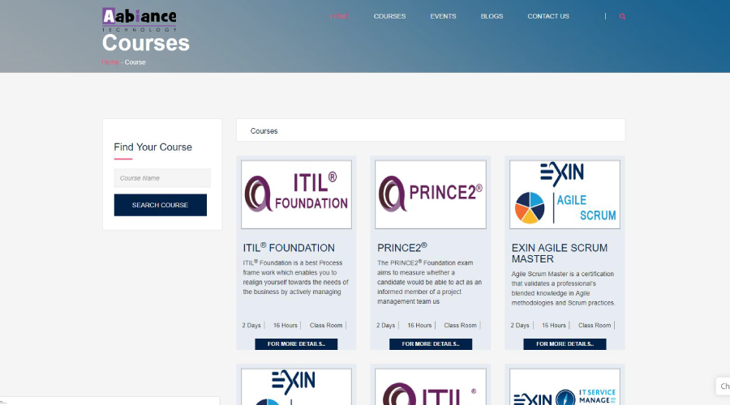Screen dimensions: 730x405
Task: Focus the Course Name input field
Action: [162, 178]
